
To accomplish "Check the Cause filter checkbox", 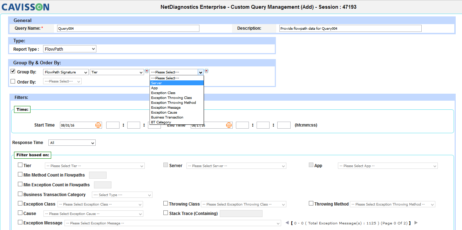I will click(20, 213).
